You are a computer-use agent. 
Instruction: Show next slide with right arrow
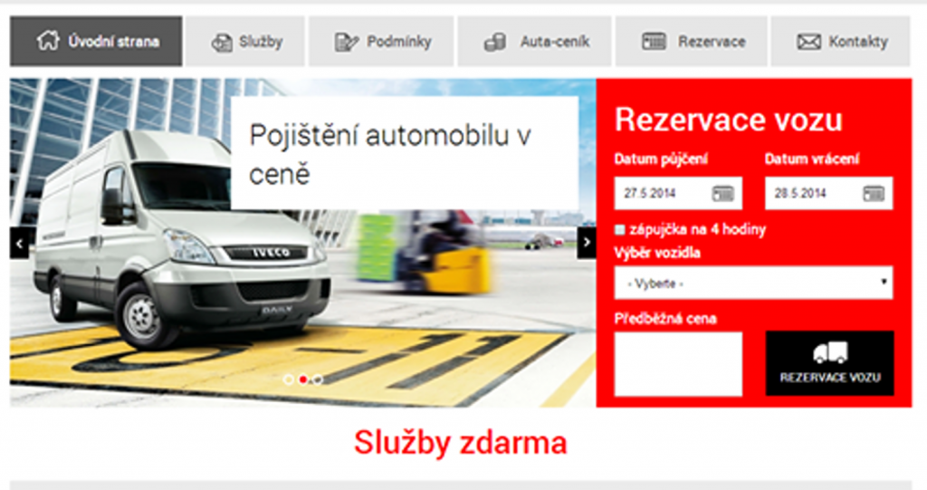click(x=587, y=243)
